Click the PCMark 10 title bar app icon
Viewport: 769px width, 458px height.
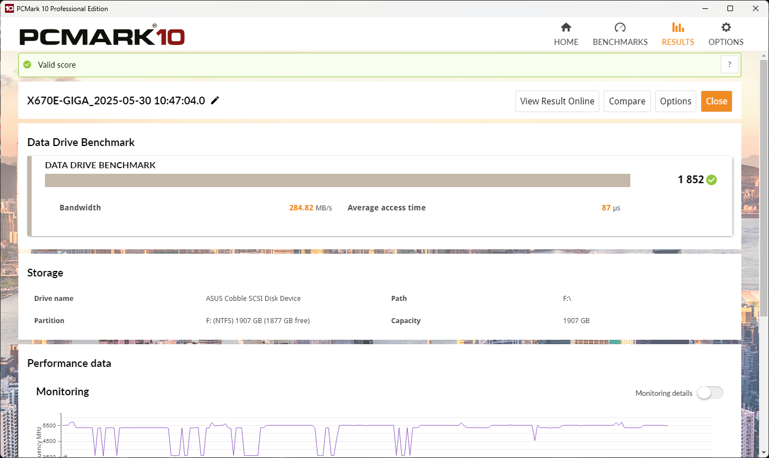click(x=9, y=8)
